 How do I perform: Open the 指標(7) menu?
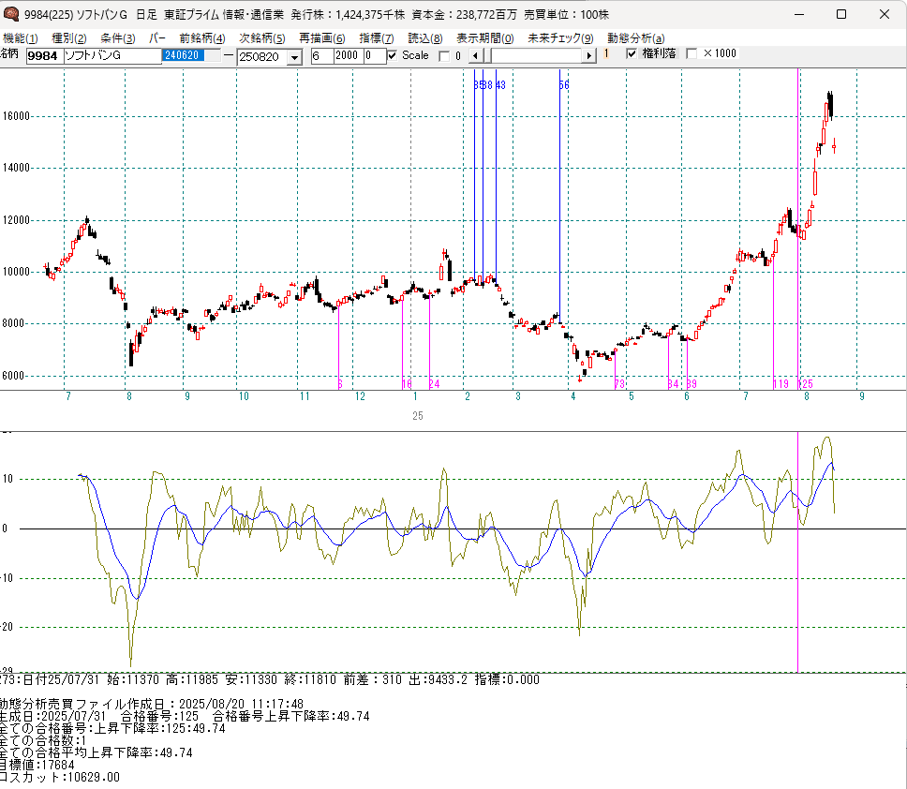point(377,38)
